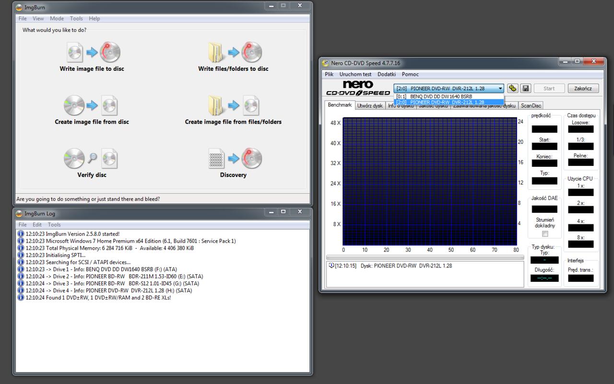Open ImgBurn Tools menu
614x384 pixels.
(76, 18)
